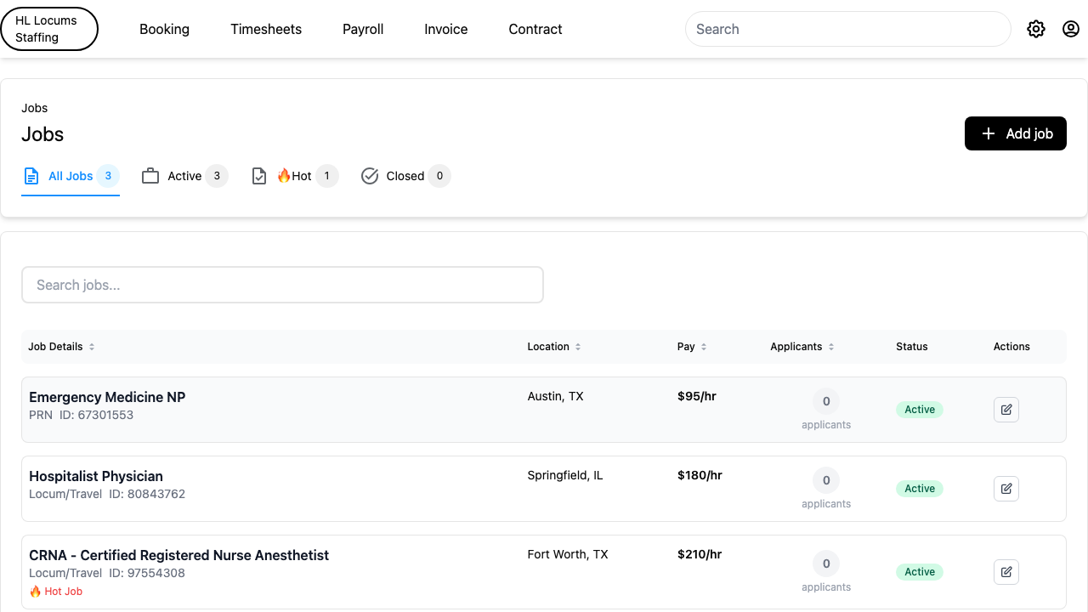This screenshot has width=1088, height=612.
Task: Click the Status column header
Action: [912, 347]
